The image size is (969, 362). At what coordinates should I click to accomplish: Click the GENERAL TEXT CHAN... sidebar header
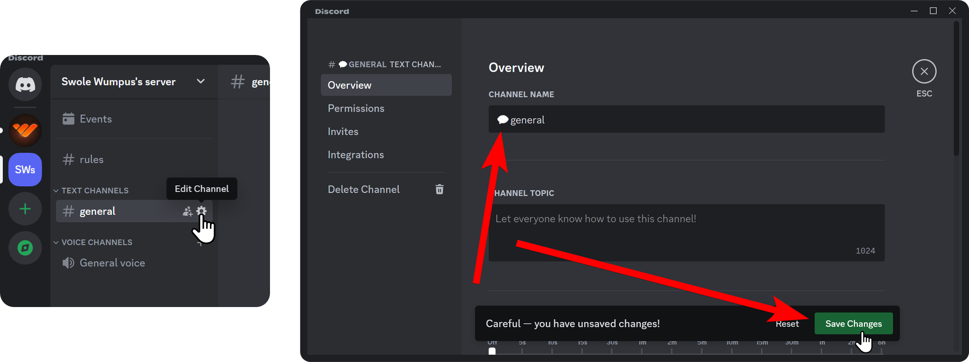[x=385, y=64]
